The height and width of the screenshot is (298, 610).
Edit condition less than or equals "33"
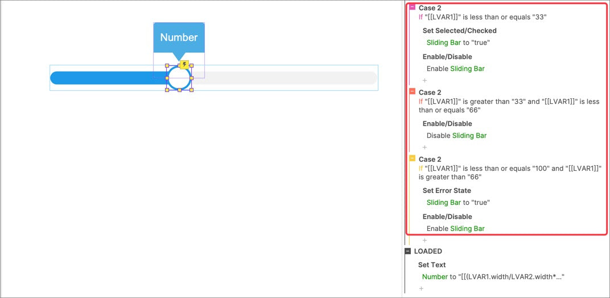483,16
